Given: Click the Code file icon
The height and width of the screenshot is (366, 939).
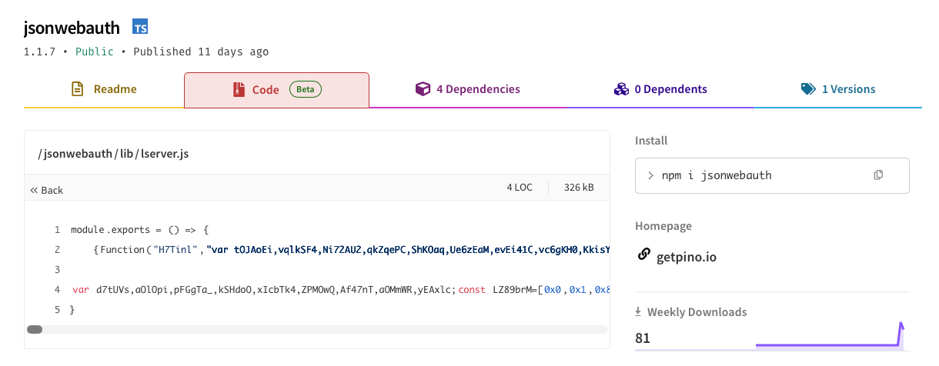Looking at the screenshot, I should tap(239, 89).
